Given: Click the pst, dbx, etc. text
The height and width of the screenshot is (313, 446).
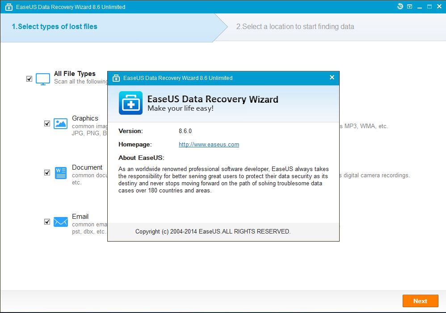Looking at the screenshot, I should click(89, 231).
